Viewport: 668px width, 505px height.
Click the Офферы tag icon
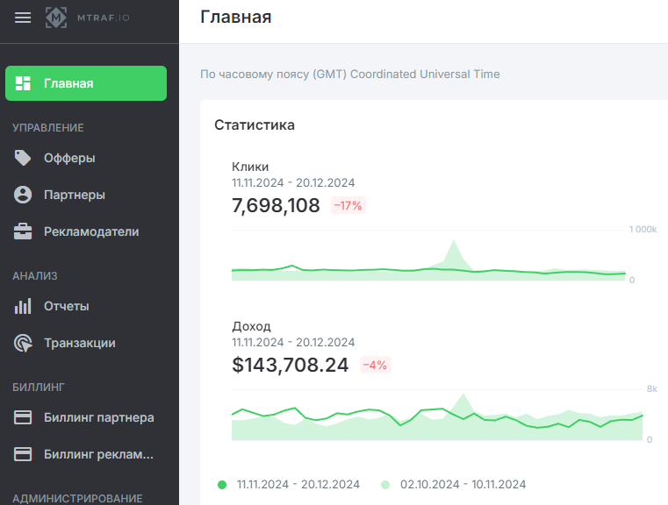tap(23, 158)
